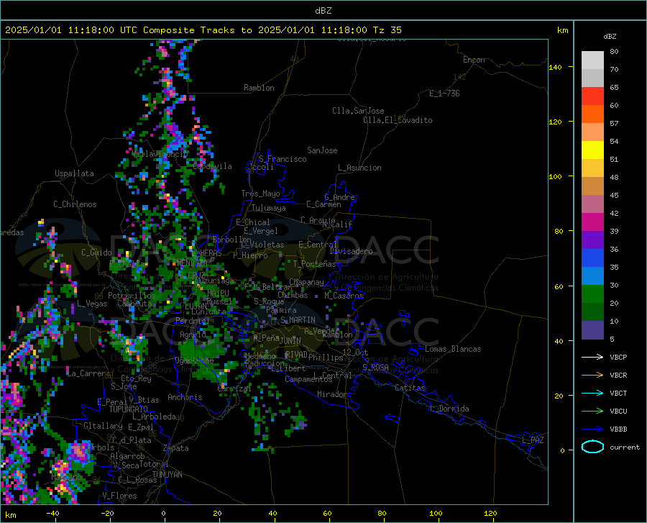The image size is (647, 523).
Task: Select the magenta swatch between 42 and 39
Action: click(x=592, y=222)
